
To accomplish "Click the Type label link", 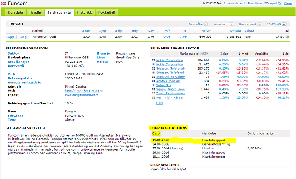I will 12,120.
